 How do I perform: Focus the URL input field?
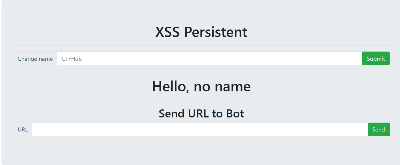(200, 129)
